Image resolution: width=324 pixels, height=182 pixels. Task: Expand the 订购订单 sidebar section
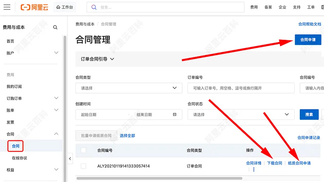tap(32, 98)
